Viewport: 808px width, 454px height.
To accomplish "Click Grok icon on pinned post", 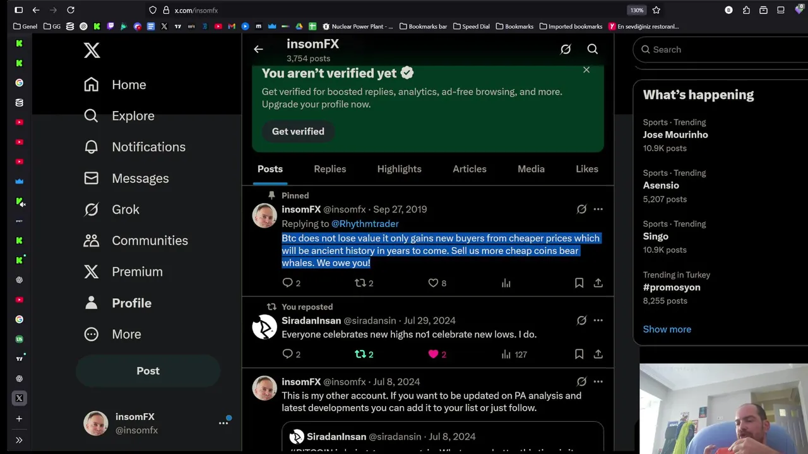I will [581, 209].
